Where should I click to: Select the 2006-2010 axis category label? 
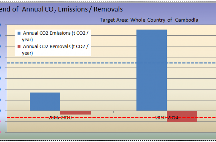pos(60,117)
